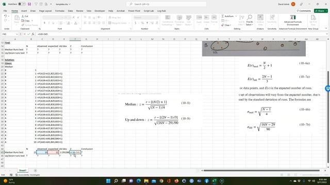Open Clipboard group dialog launcher
This screenshot has height=185, width=330.
[40, 29]
